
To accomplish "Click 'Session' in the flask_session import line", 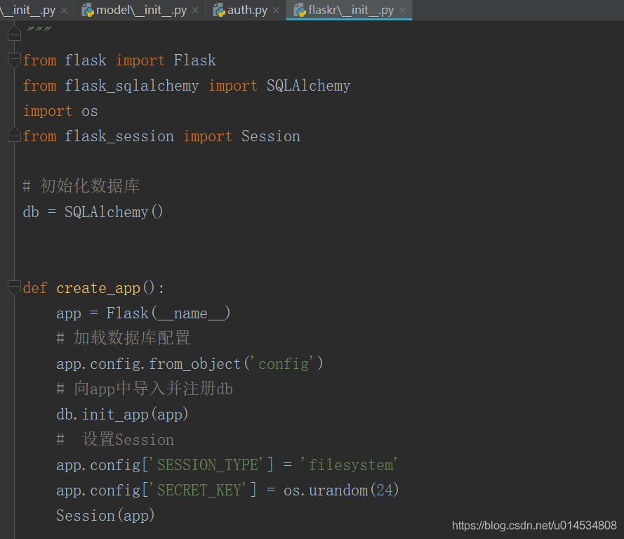I will 271,136.
